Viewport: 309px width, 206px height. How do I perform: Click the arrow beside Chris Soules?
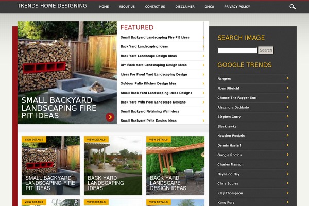(x=288, y=183)
